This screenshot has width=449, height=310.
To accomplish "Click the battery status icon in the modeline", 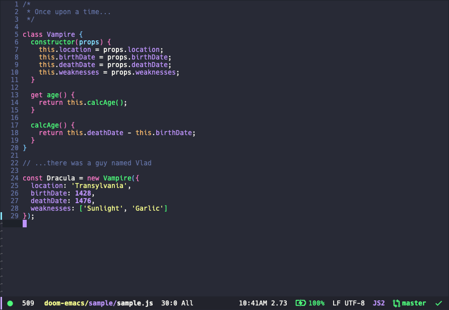I will click(x=301, y=303).
